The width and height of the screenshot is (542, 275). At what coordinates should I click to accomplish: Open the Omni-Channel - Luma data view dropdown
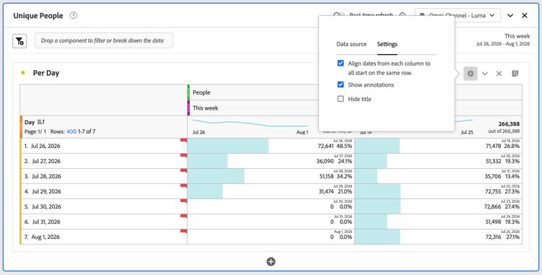tap(457, 16)
